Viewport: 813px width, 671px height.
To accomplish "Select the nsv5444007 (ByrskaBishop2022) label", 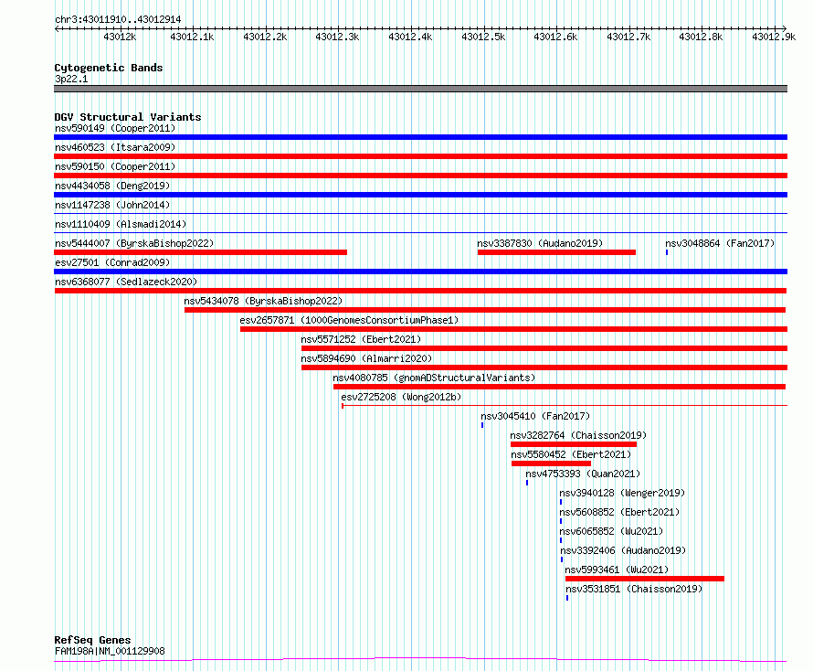I will pos(134,243).
